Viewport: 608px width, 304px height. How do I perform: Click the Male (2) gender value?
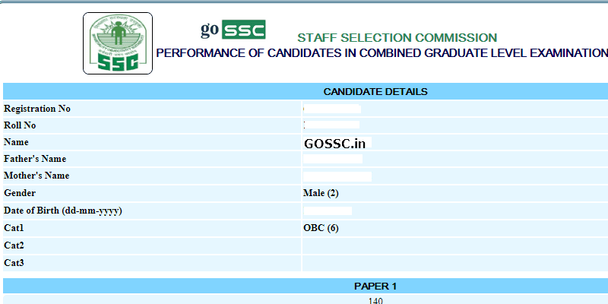(321, 193)
